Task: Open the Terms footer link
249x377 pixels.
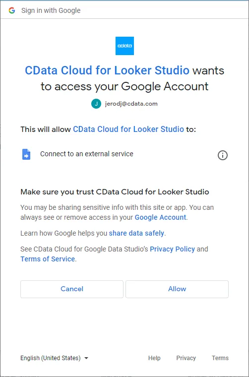Action: pos(220,358)
